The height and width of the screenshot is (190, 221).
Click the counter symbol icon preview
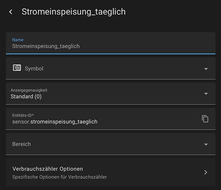17,68
